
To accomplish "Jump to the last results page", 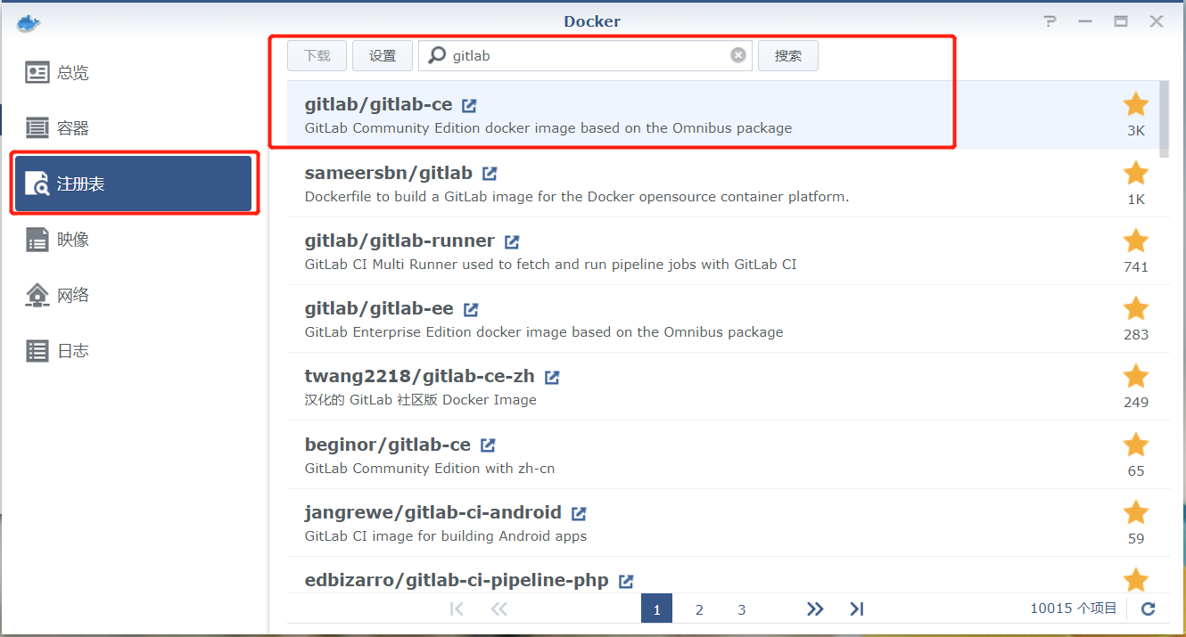I will coord(856,608).
